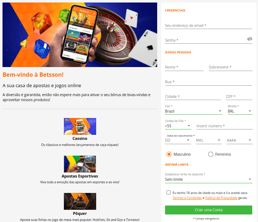Open the Moeda dropdown showing BRL
The height and width of the screenshot is (222, 258).
tap(240, 111)
